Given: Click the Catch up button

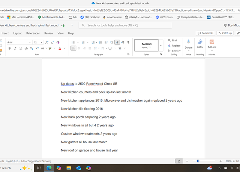Looking at the screenshot, I should (225, 33).
